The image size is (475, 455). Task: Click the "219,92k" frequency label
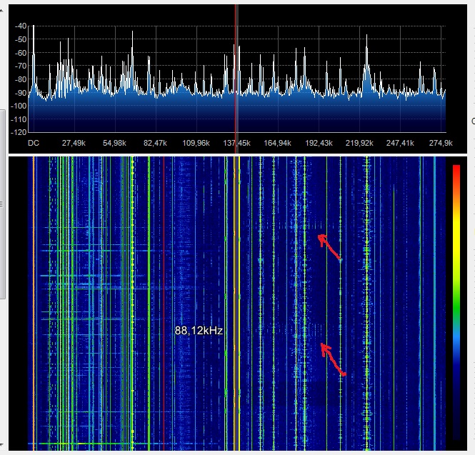tap(359, 143)
